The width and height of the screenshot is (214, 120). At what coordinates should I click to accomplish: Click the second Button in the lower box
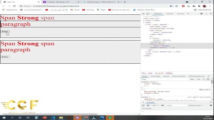point(5,57)
